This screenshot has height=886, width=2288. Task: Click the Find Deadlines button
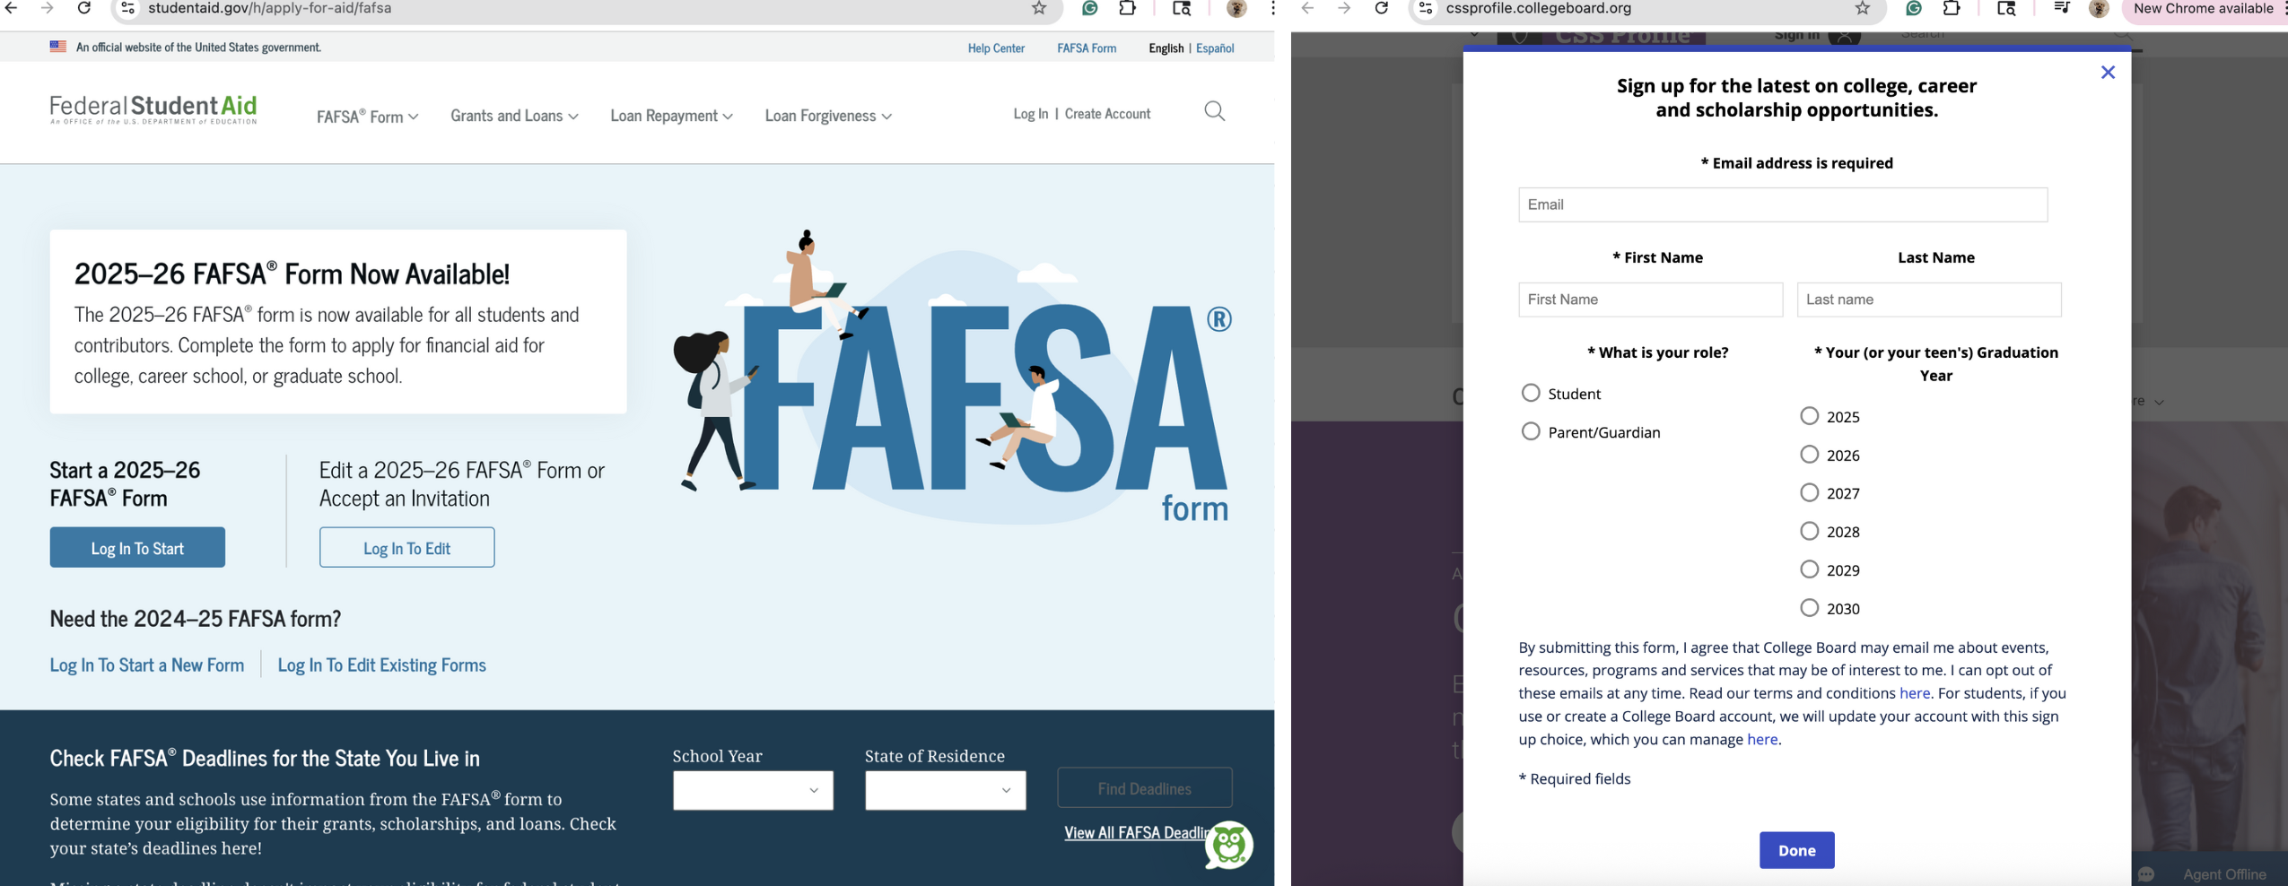pyautogui.click(x=1144, y=788)
